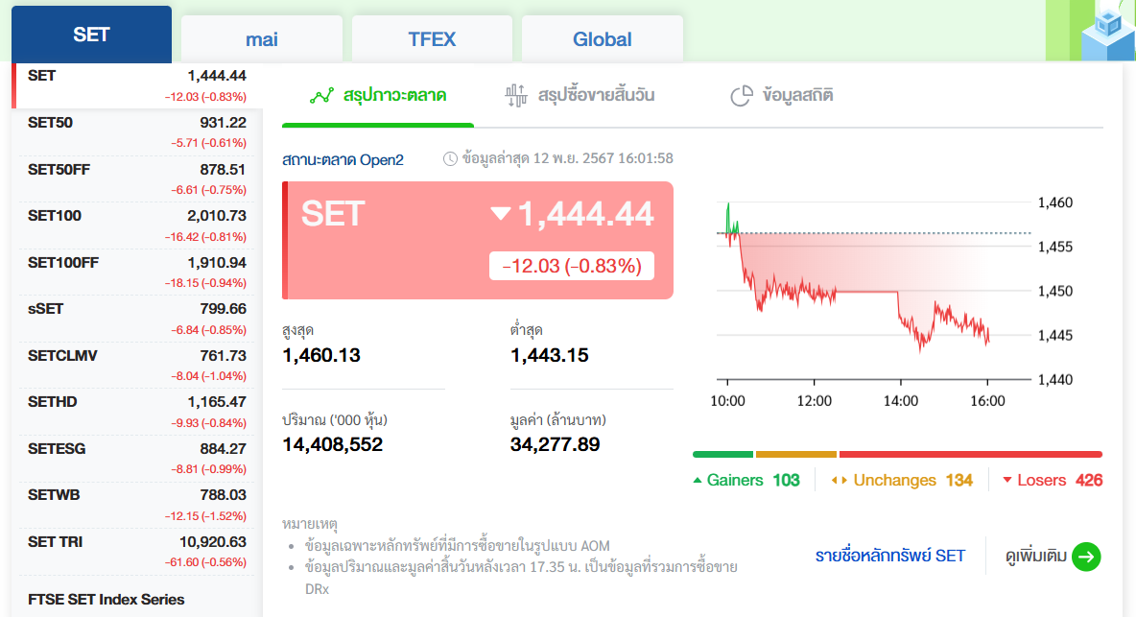
Task: Click the high value 1,460.13
Action: [x=321, y=356]
